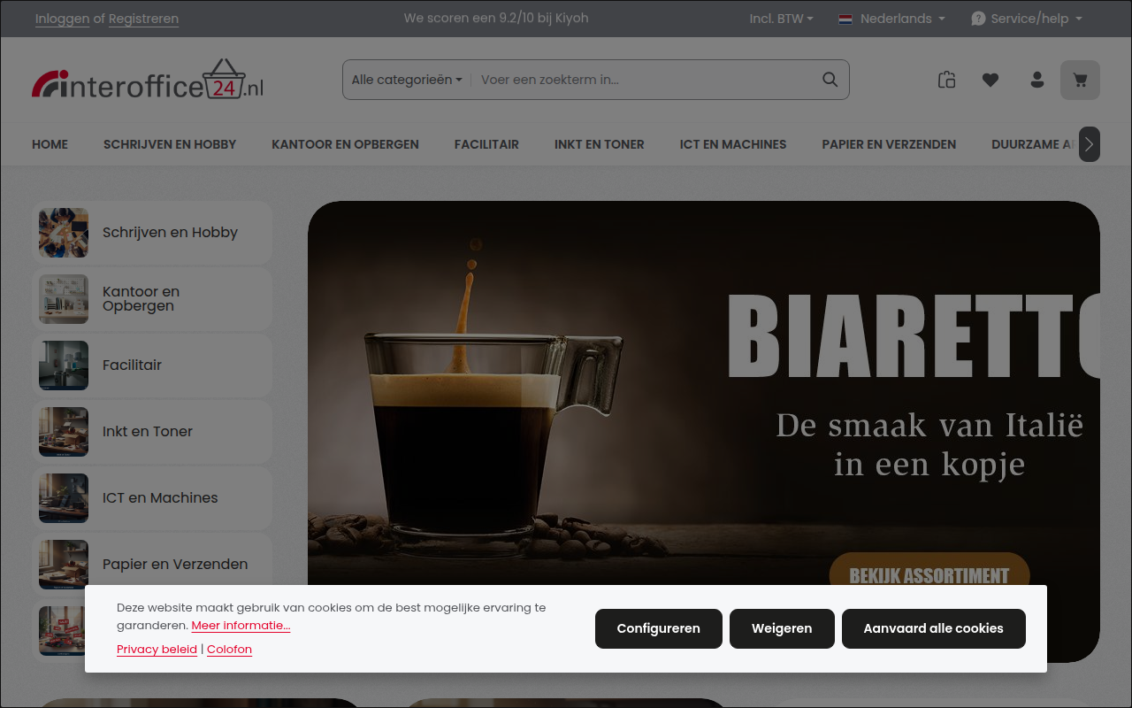
Task: Click the interoffice24.nl logo
Action: [x=148, y=80]
